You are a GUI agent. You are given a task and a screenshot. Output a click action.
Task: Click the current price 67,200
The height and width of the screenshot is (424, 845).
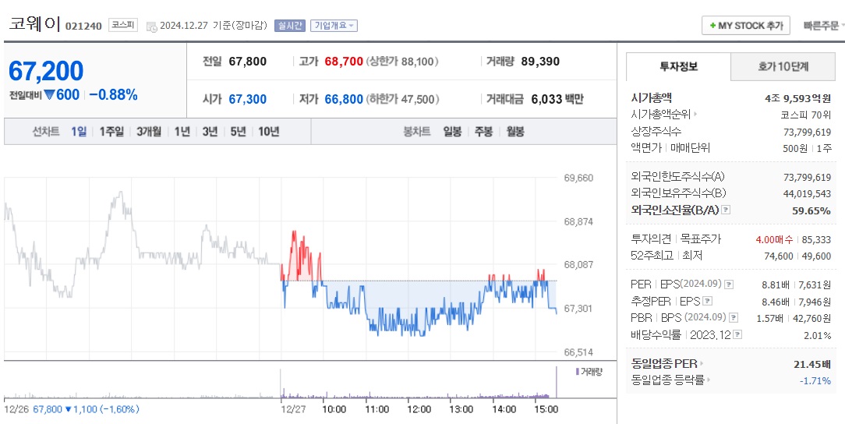click(46, 71)
